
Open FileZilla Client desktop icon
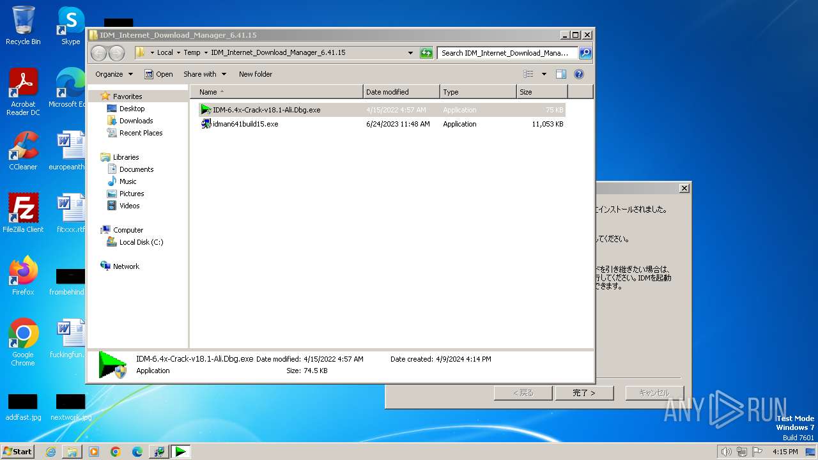click(23, 213)
